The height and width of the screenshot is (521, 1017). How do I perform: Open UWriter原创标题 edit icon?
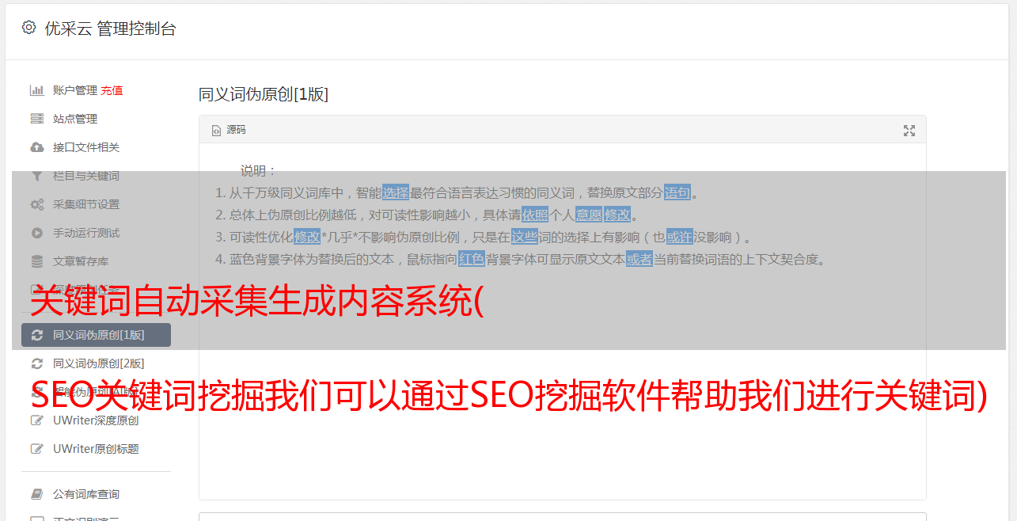point(36,449)
